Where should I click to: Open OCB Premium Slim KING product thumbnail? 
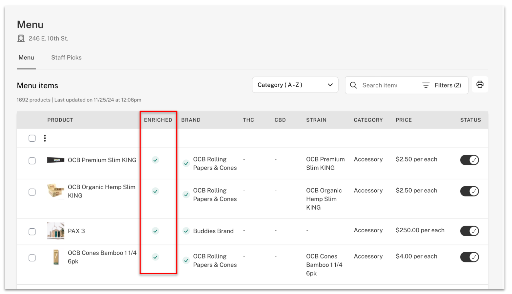56,160
